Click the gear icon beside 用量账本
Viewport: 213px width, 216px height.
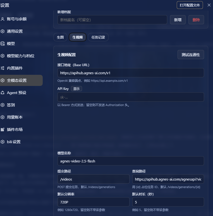[x=3, y=117]
